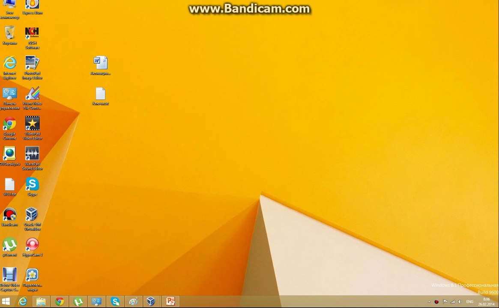The image size is (499, 308).
Task: Click the red Bandicam recording tray icon
Action: [x=436, y=302]
